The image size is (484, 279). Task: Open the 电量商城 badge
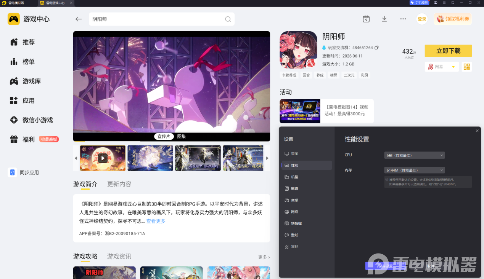49,139
